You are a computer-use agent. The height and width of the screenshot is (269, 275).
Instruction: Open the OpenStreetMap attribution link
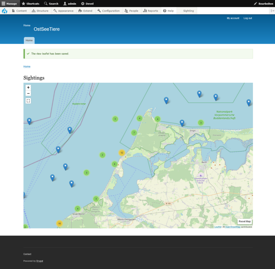(233, 227)
